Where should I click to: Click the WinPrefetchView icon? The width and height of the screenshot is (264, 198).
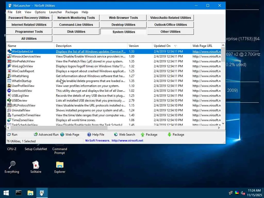9,61
